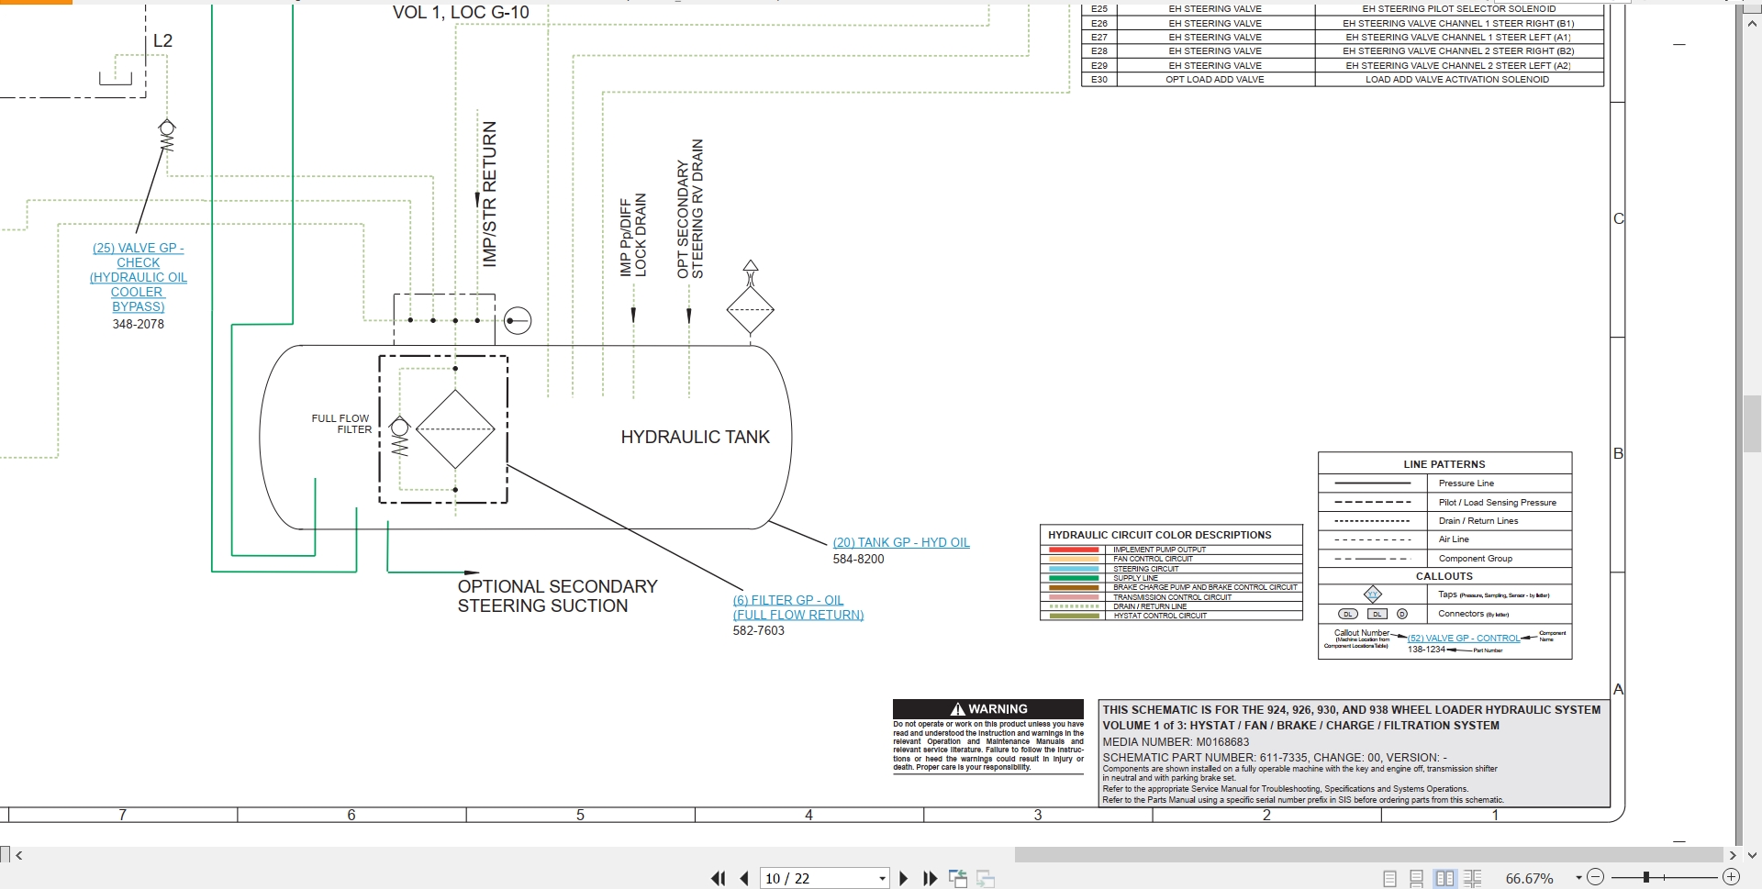
Task: Click the E30 row OPT LOAD ADD VALVE cell
Action: point(1215,80)
